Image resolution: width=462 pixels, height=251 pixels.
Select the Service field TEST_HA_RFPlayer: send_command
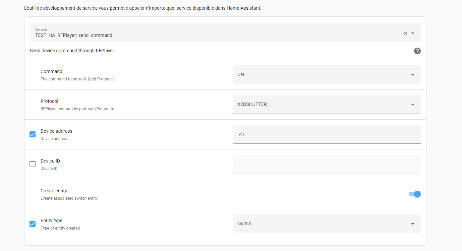point(225,33)
